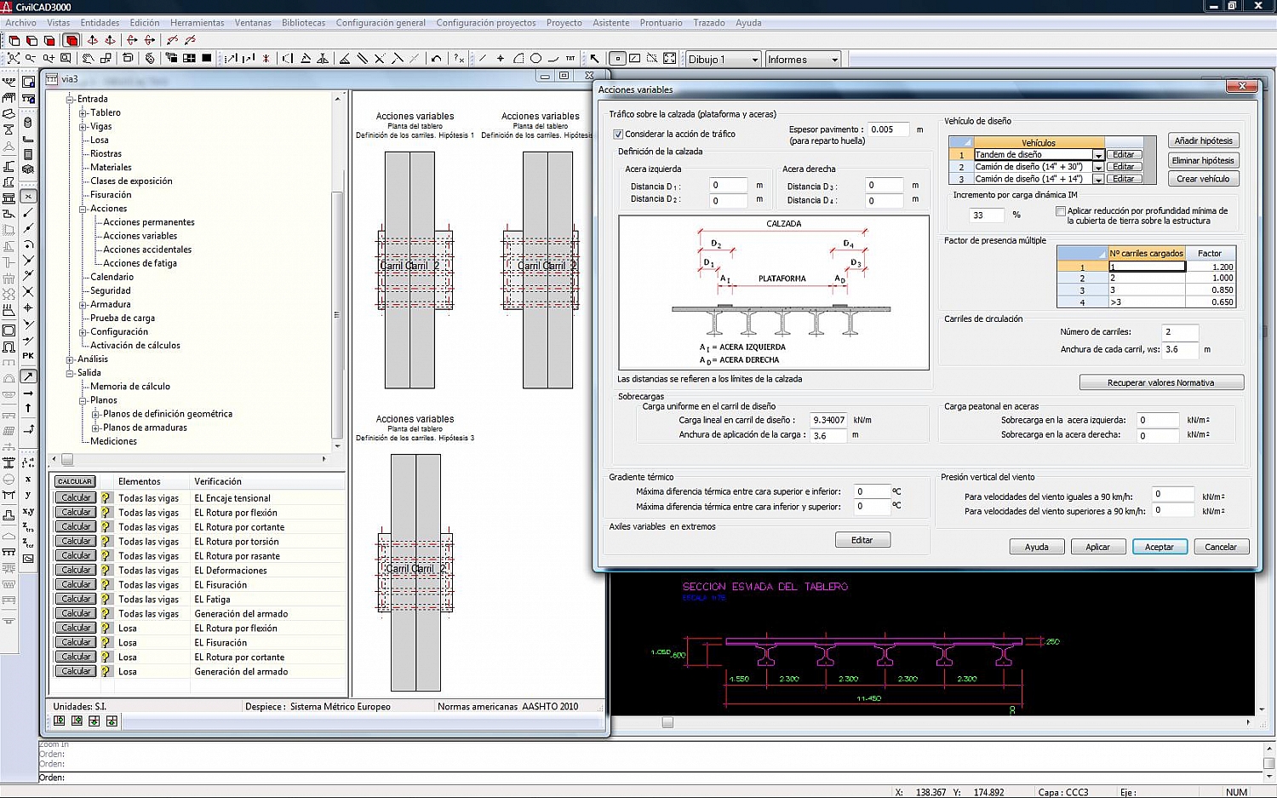This screenshot has width=1277, height=798.
Task: Click the dimmed snap icon next to undo
Action: pos(414,58)
